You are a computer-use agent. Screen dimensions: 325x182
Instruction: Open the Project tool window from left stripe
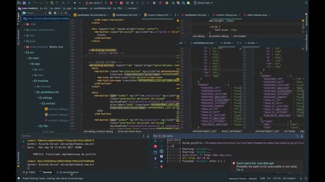[x=18, y=19]
